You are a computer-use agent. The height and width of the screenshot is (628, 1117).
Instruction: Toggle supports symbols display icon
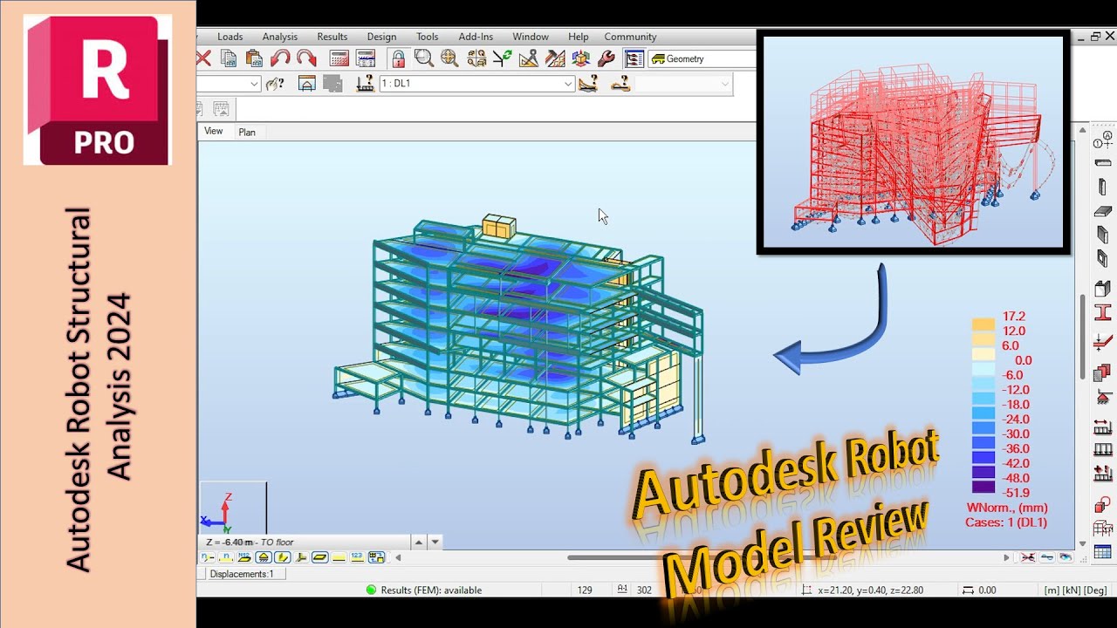tap(264, 557)
